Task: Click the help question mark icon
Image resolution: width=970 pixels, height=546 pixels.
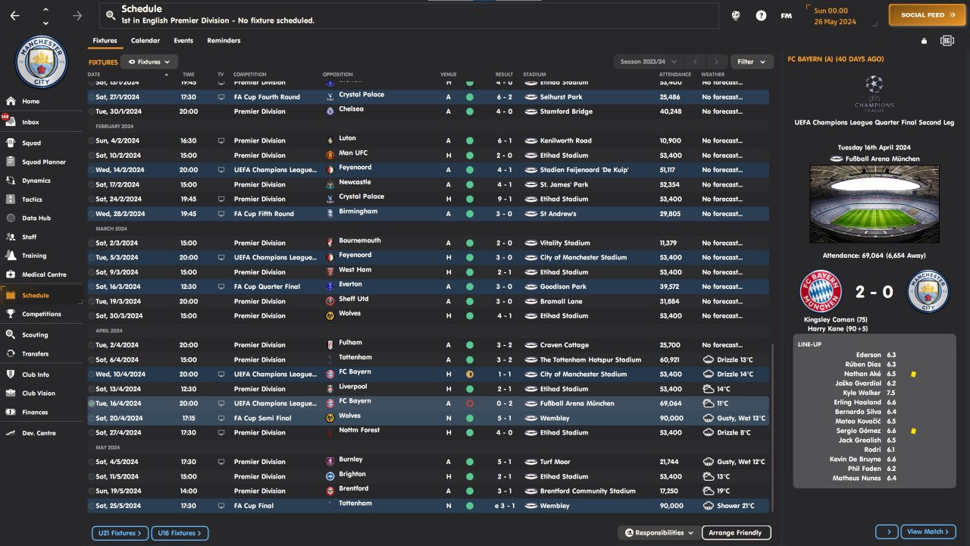Action: pyautogui.click(x=761, y=15)
